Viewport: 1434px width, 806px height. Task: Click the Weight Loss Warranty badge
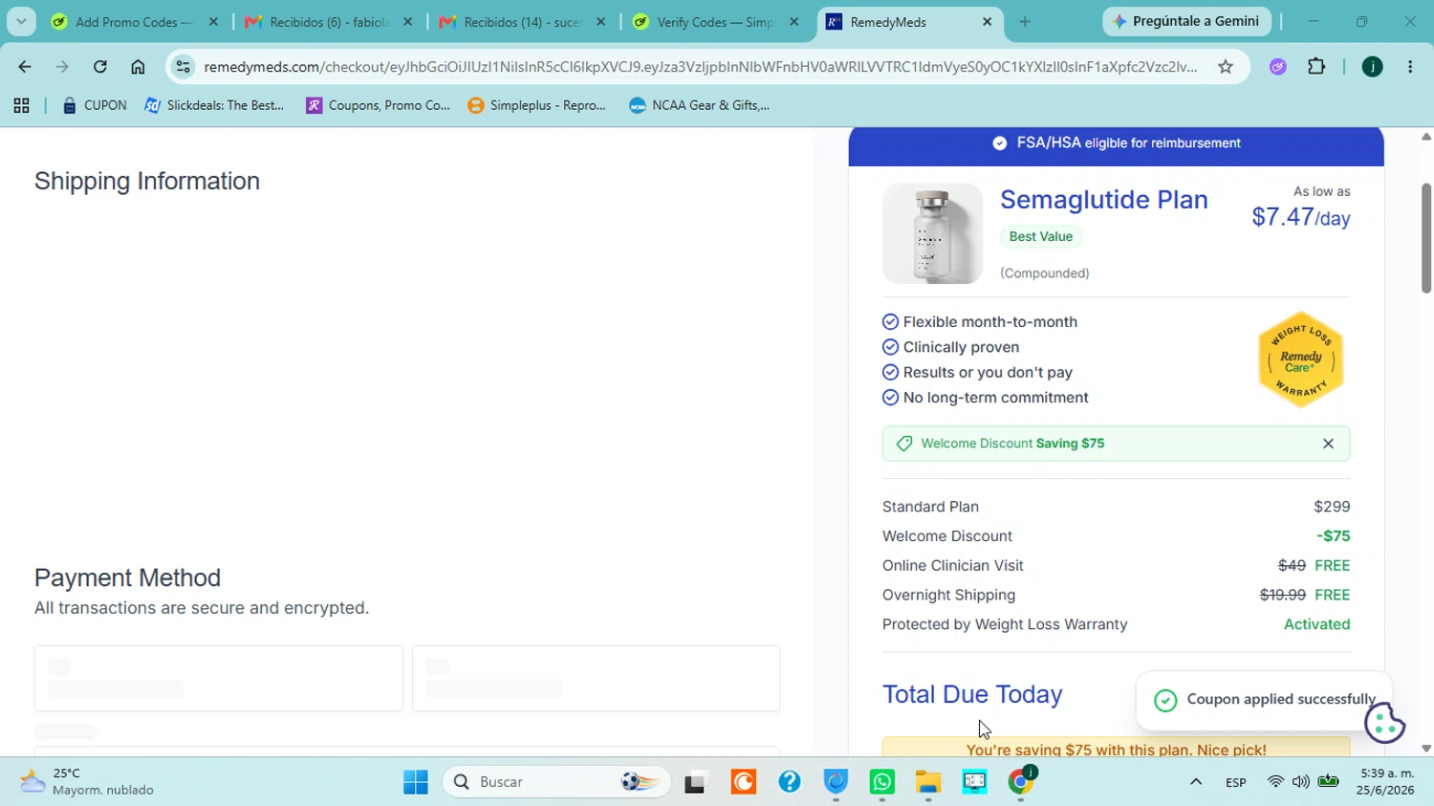pyautogui.click(x=1300, y=359)
